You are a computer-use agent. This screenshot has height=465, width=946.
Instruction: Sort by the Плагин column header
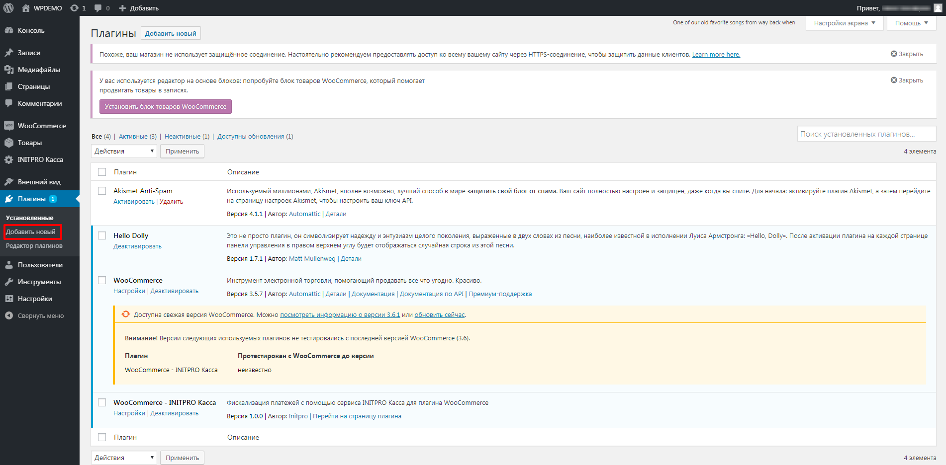[125, 172]
